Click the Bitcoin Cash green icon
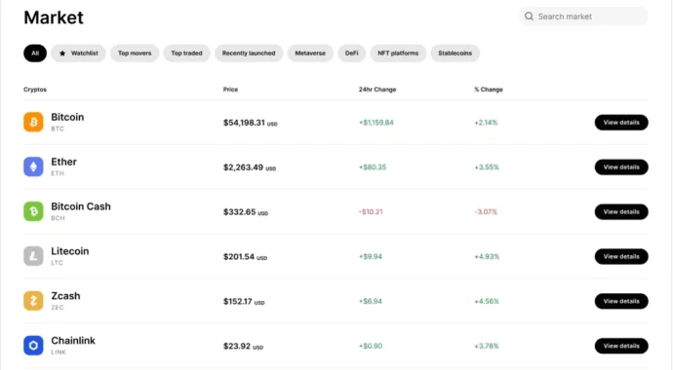The image size is (673, 370). tap(33, 211)
